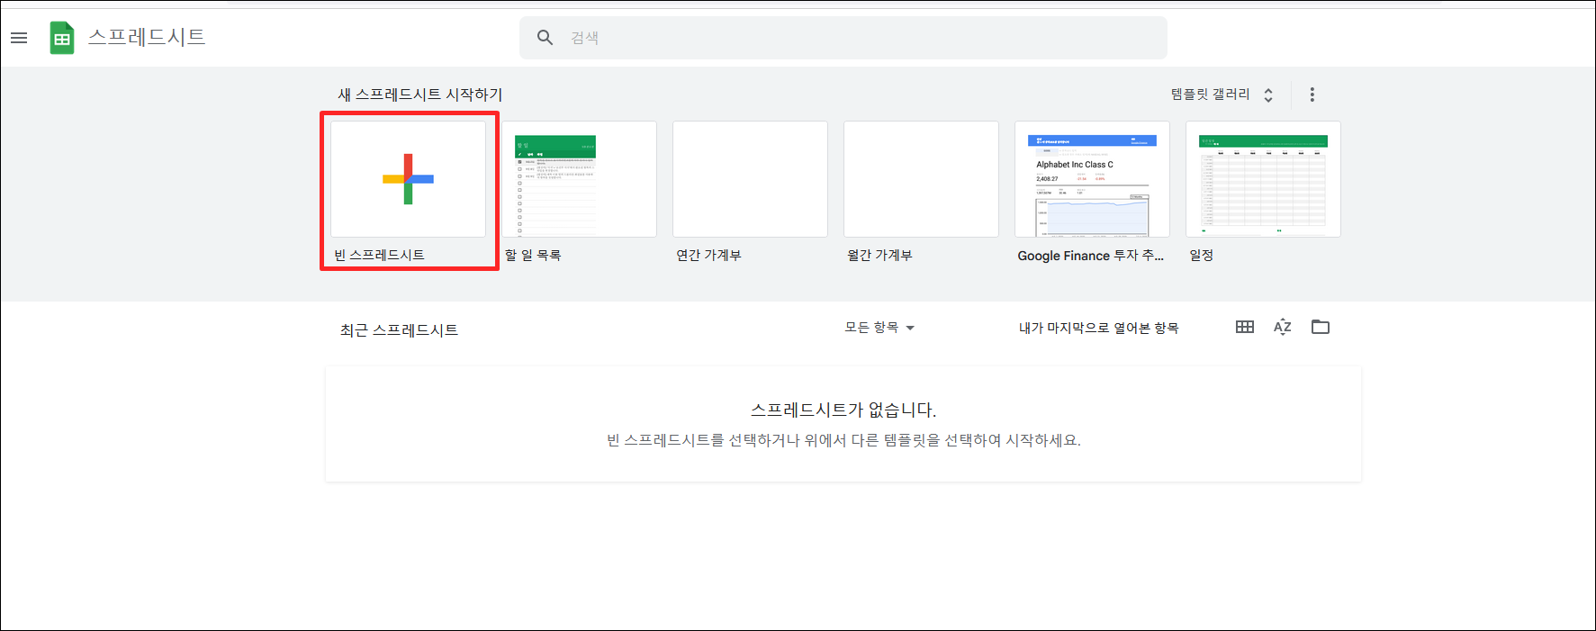The height and width of the screenshot is (631, 1596).
Task: Open the three-dot more options menu
Action: click(x=1312, y=95)
